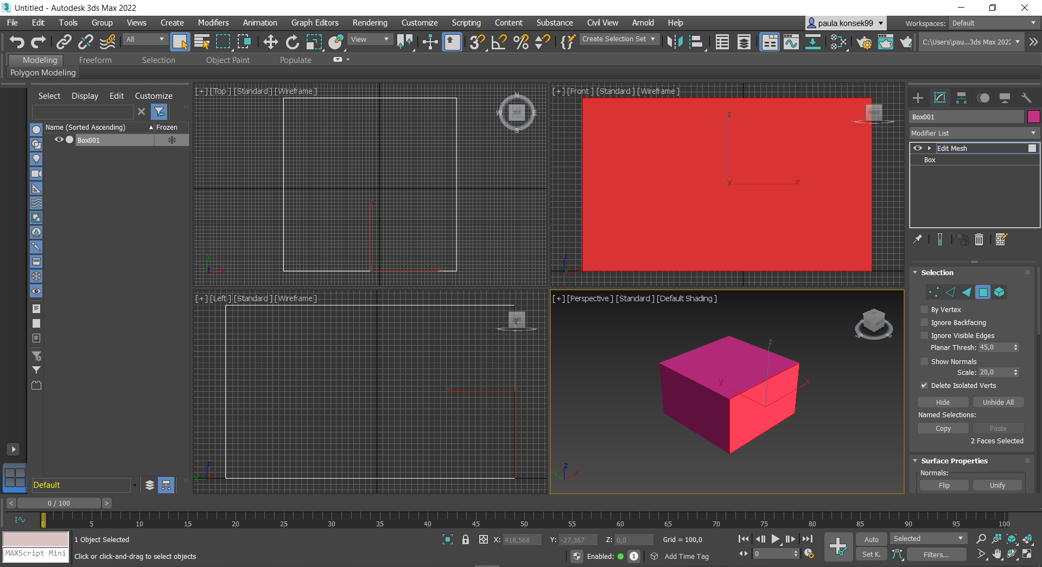Click the Unify normals button
1042x567 pixels.
(x=997, y=485)
